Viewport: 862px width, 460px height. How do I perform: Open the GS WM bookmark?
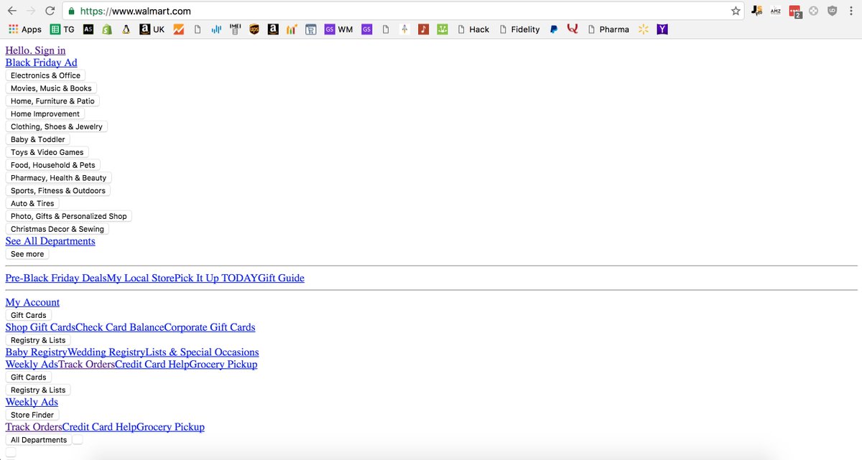338,29
